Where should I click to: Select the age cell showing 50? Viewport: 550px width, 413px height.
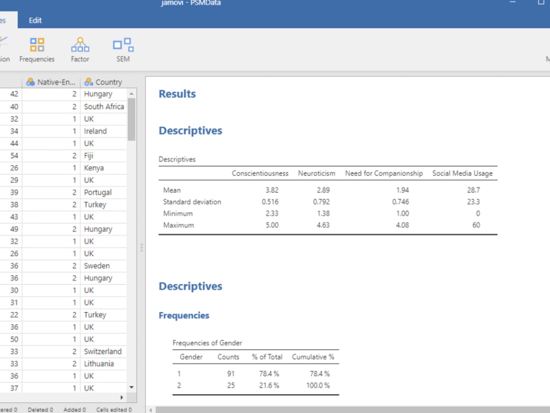point(11,339)
